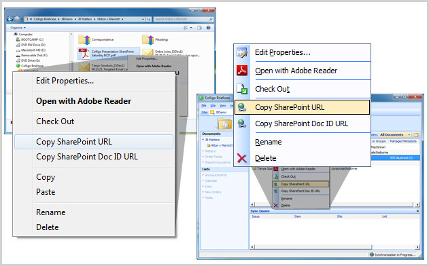Open the View menu in Colligo Briefcase
Screen dimensions: 429x266
click(x=223, y=106)
